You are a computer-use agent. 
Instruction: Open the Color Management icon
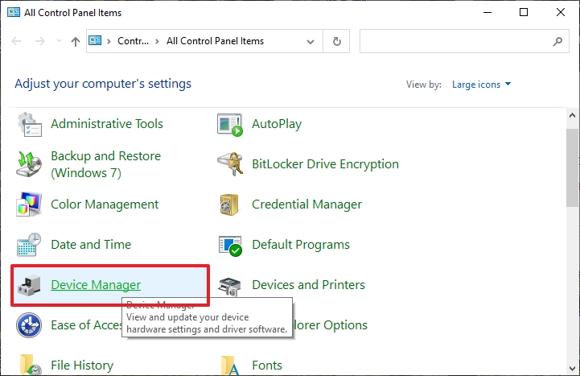pyautogui.click(x=29, y=205)
